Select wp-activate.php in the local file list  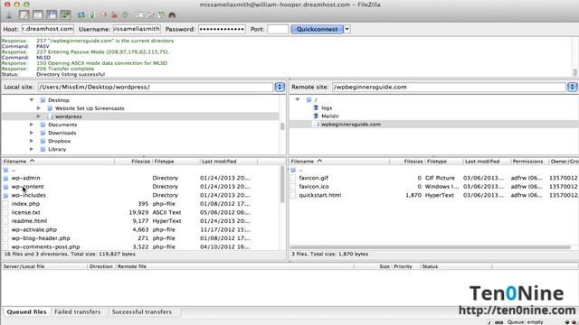[x=34, y=229]
